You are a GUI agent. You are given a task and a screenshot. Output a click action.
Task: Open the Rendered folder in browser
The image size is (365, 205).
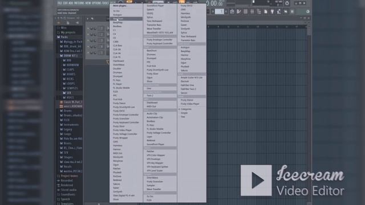(67, 185)
